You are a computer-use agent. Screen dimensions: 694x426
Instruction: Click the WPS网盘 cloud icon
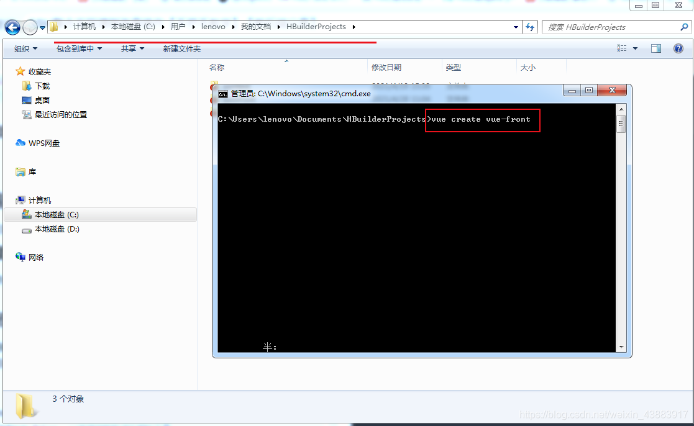[21, 142]
